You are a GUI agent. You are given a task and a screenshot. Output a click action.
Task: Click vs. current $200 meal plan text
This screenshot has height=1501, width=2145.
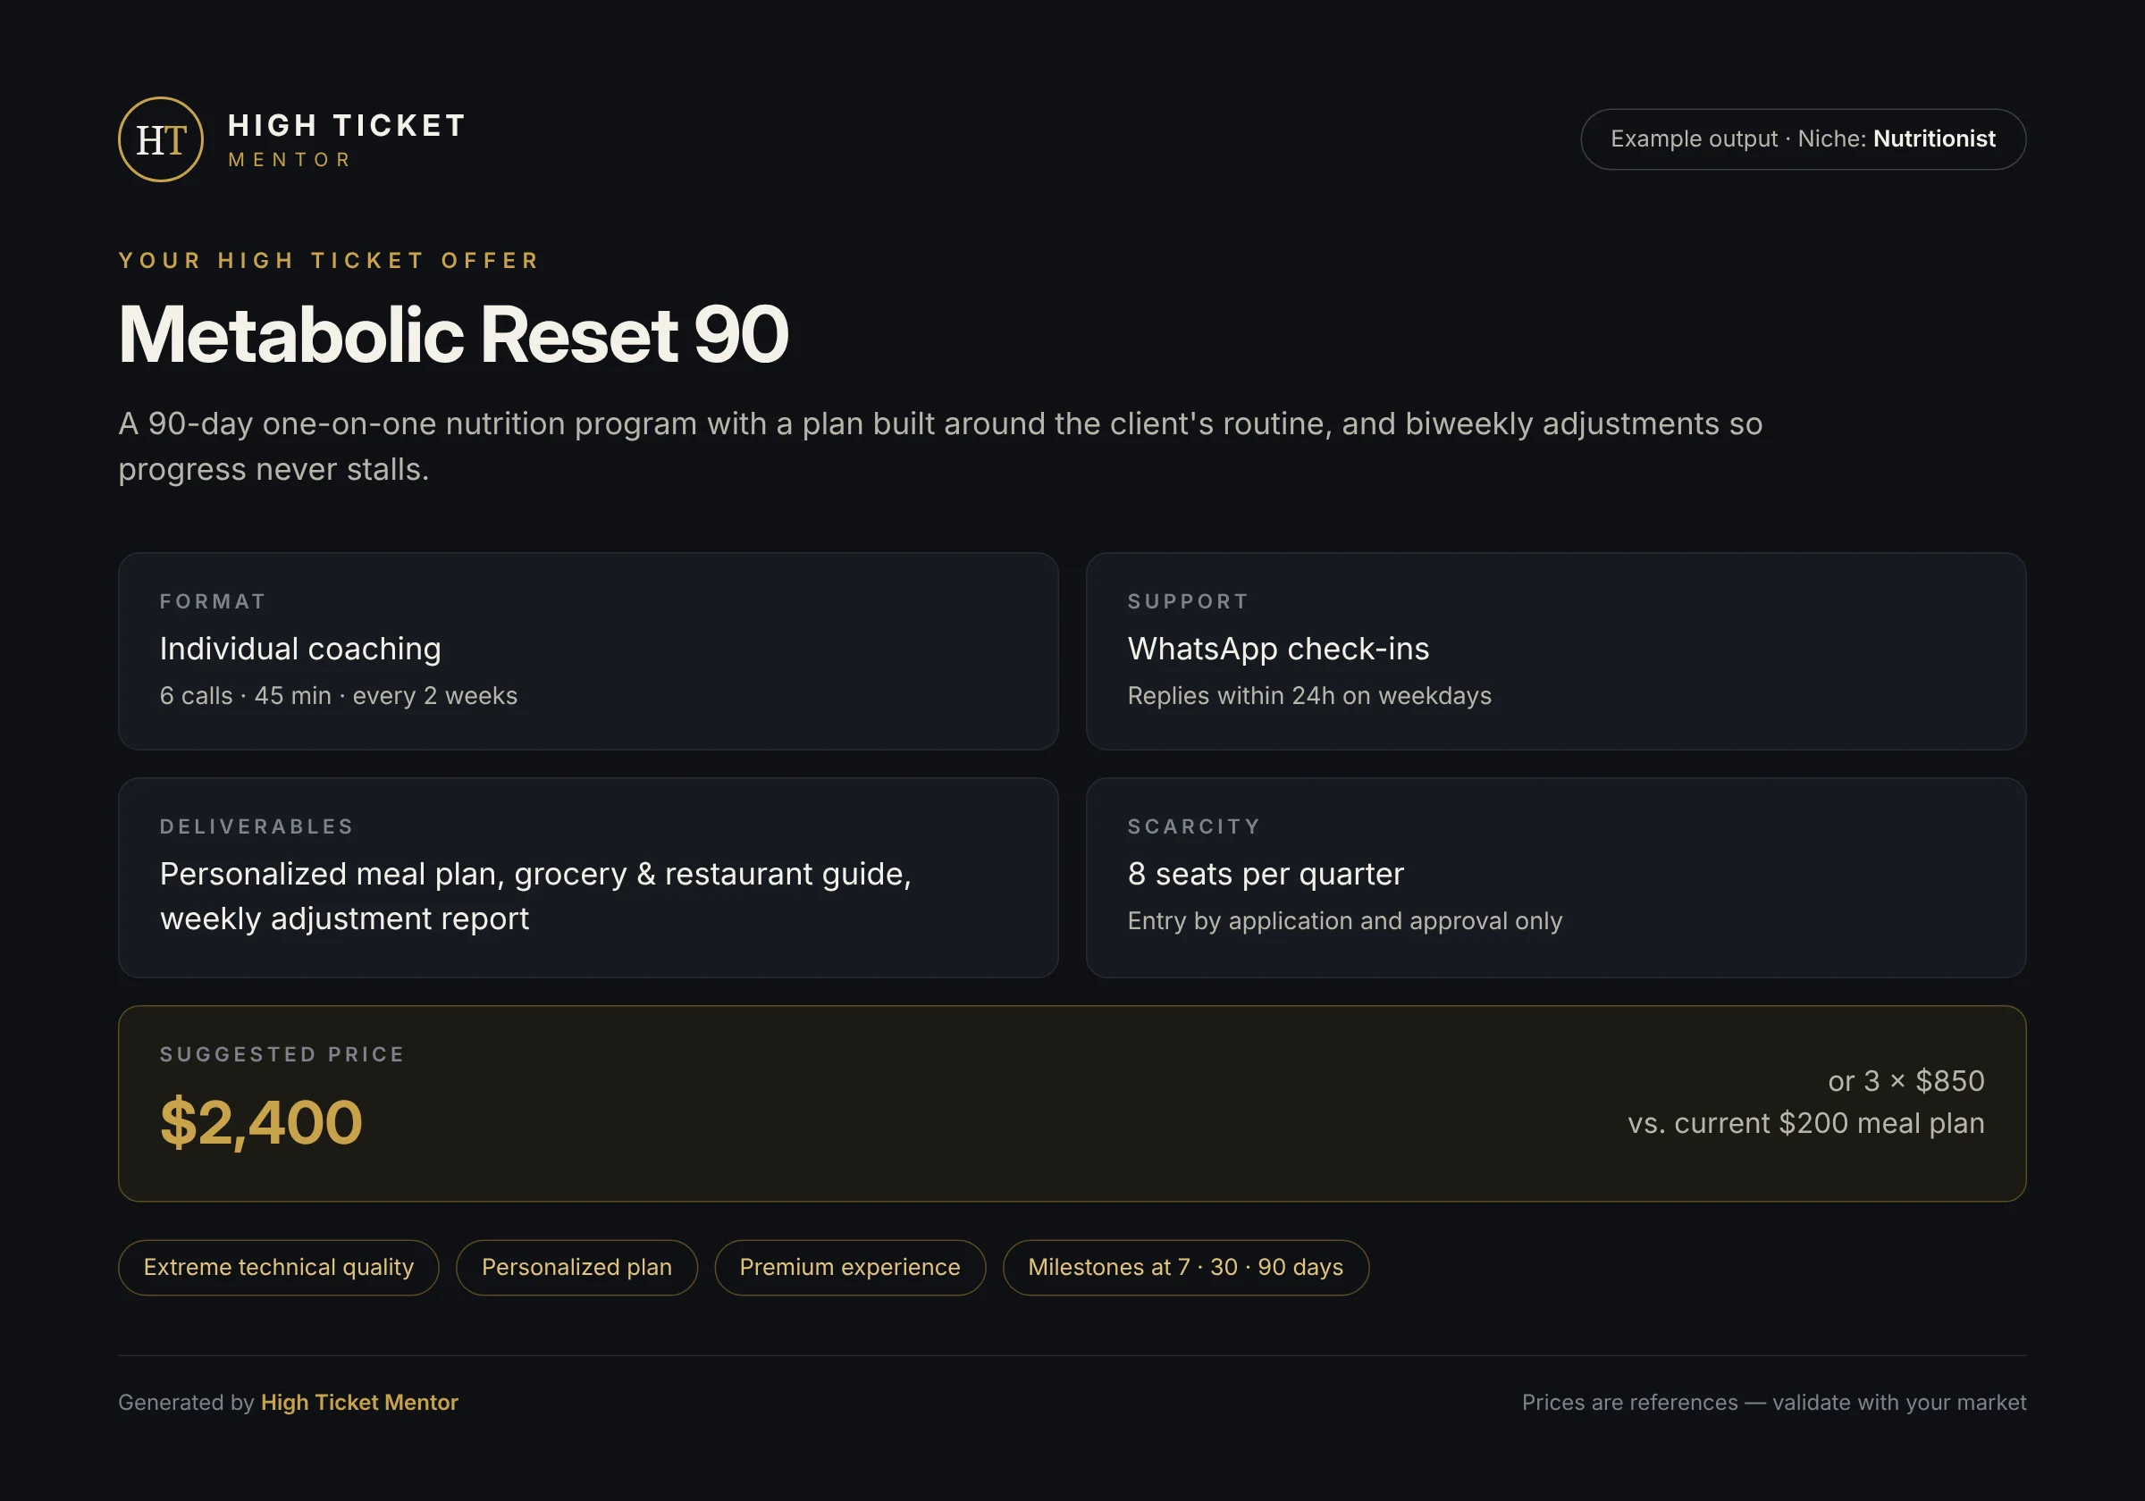[x=1806, y=1123]
